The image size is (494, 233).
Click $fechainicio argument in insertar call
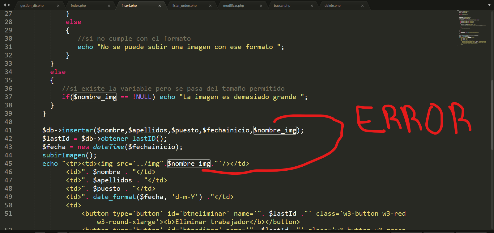[226, 130]
